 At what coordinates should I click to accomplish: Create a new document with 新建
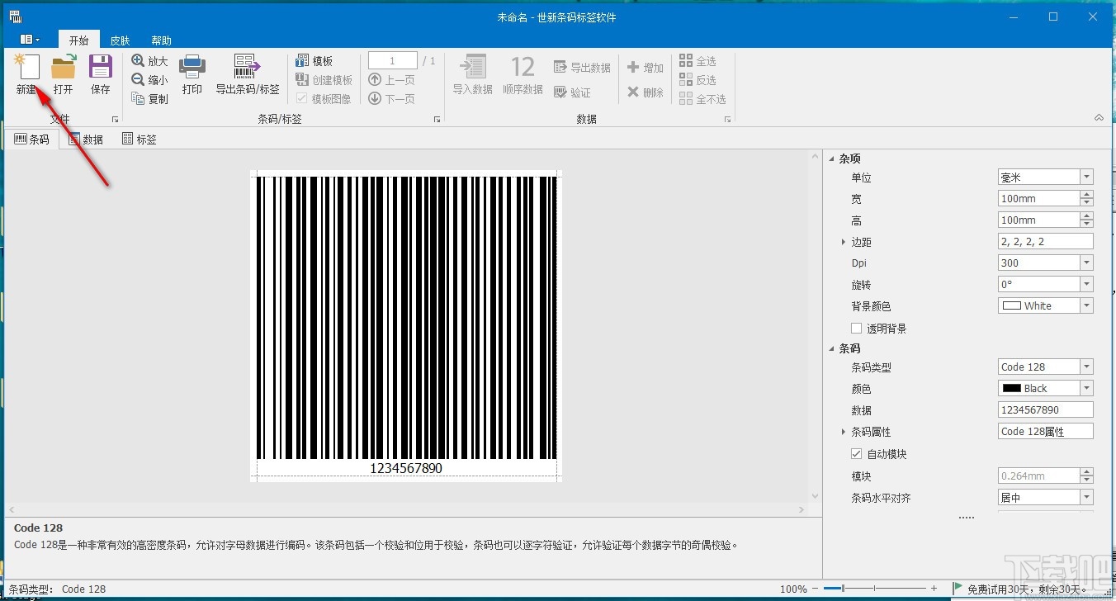(x=27, y=74)
